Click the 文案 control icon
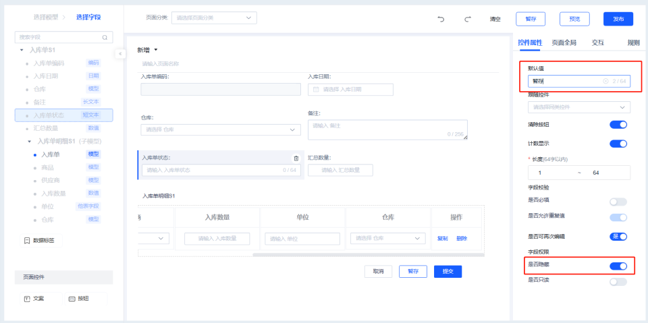Image resolution: width=648 pixels, height=323 pixels. (x=27, y=299)
